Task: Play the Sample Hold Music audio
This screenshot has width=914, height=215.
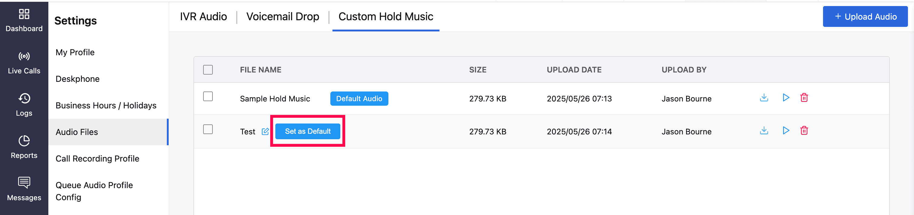Action: pyautogui.click(x=786, y=98)
